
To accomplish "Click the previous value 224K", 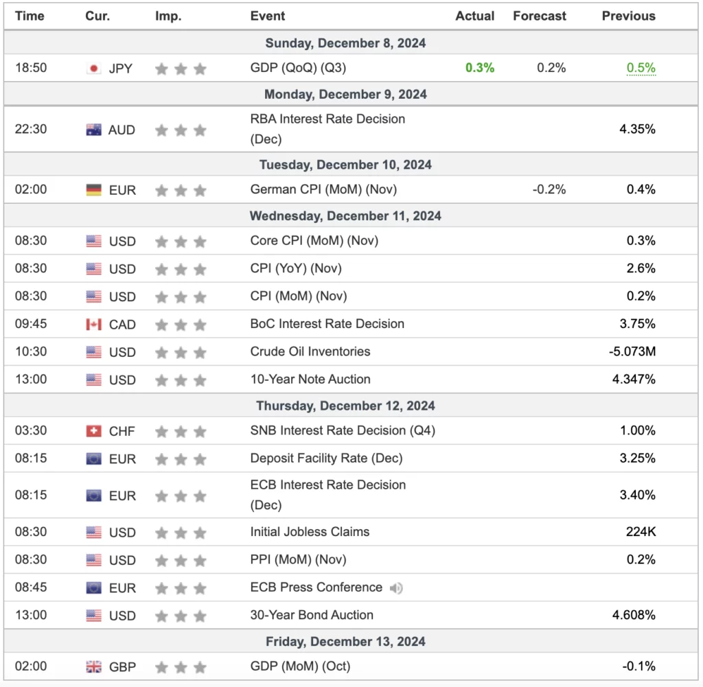I will tap(641, 531).
